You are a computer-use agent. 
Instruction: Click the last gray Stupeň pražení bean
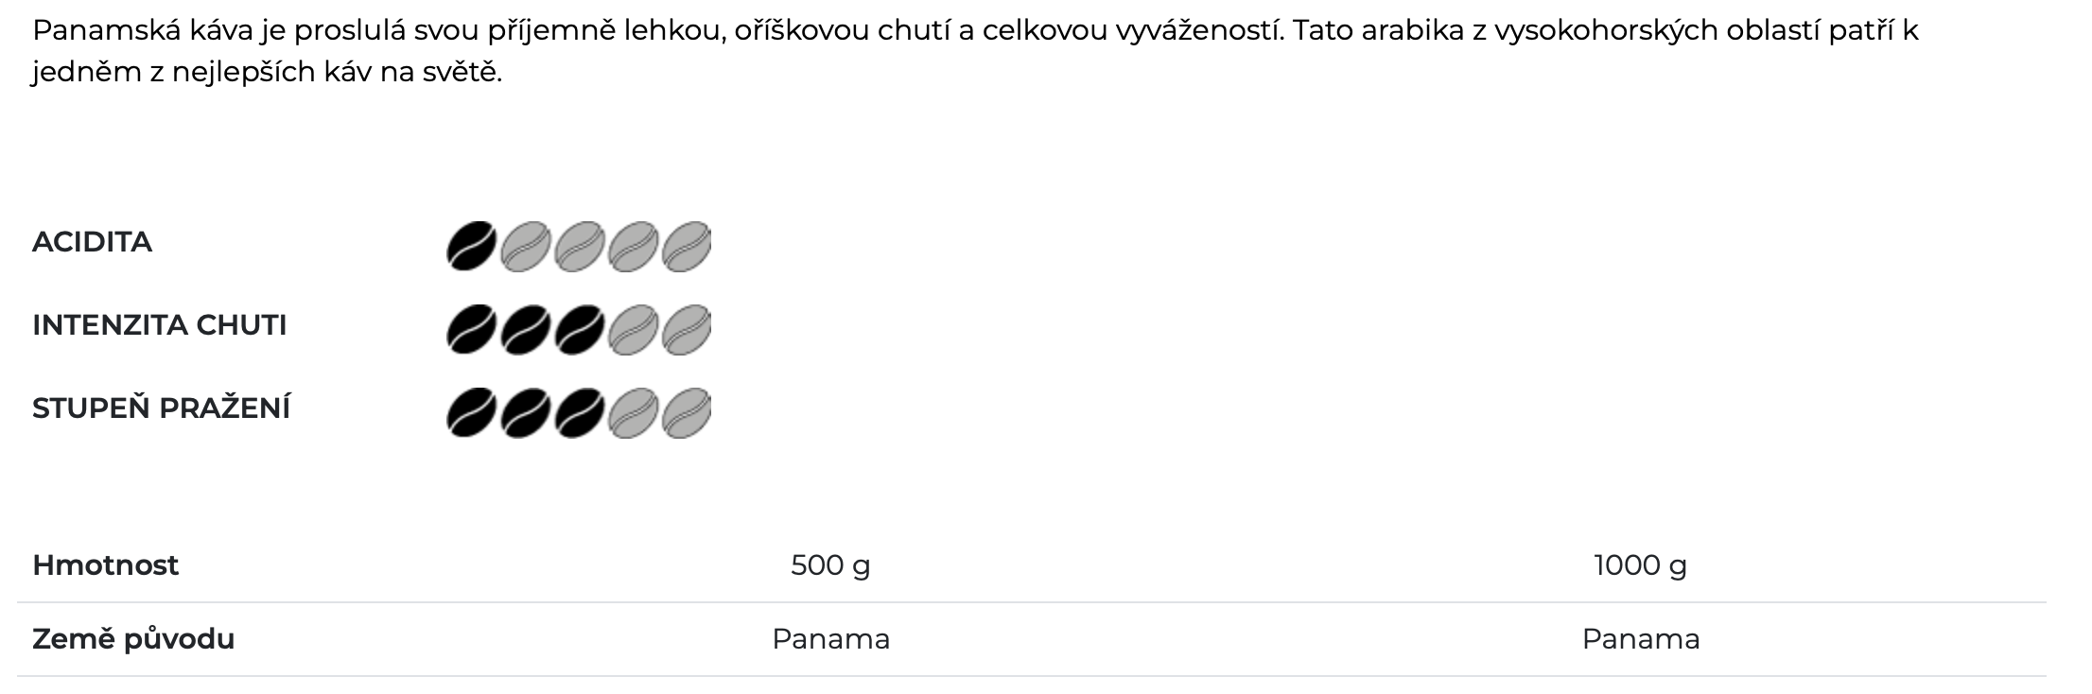coord(687,412)
